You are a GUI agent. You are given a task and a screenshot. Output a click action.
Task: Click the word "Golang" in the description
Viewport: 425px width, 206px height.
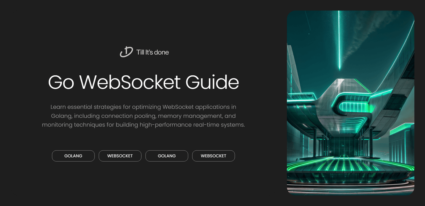click(60, 116)
